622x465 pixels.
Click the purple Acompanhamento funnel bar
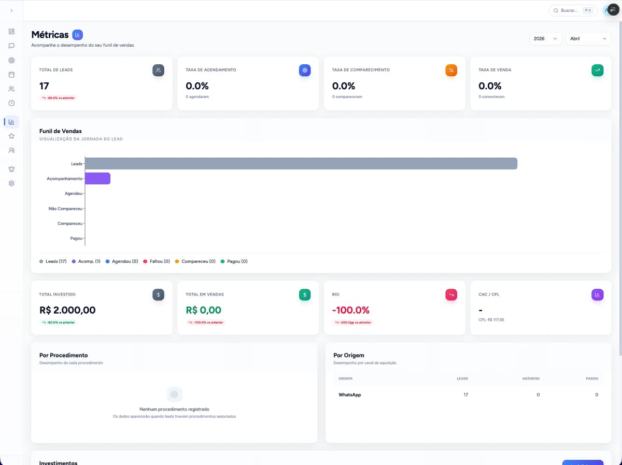coord(97,178)
